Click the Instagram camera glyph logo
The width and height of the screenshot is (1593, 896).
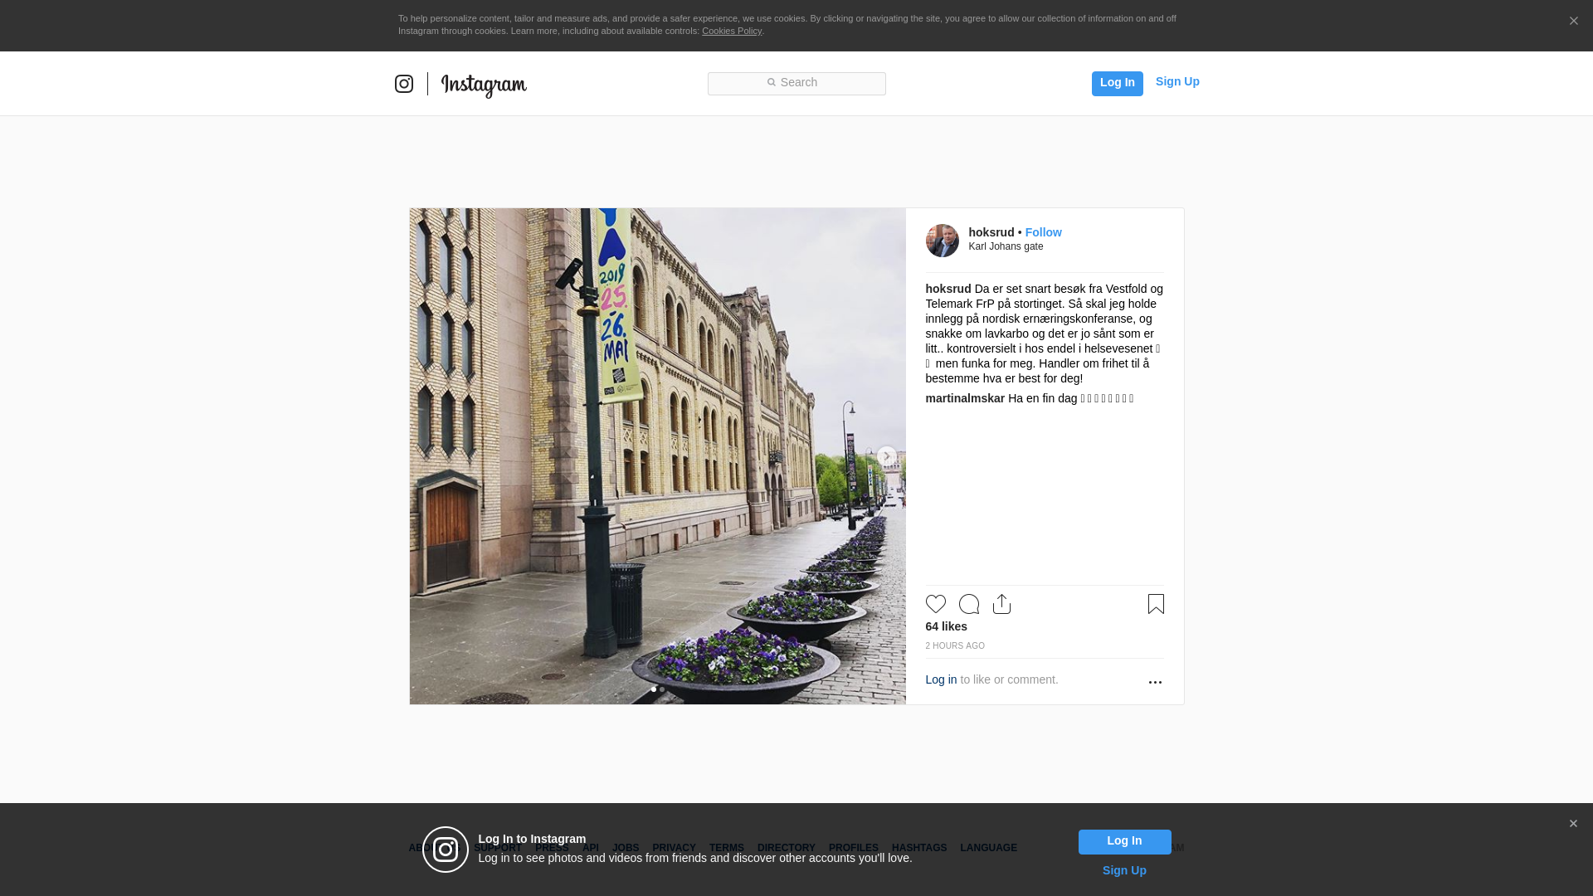(x=404, y=84)
